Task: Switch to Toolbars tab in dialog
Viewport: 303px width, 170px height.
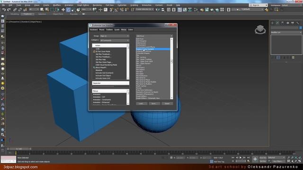Action: 109,30
